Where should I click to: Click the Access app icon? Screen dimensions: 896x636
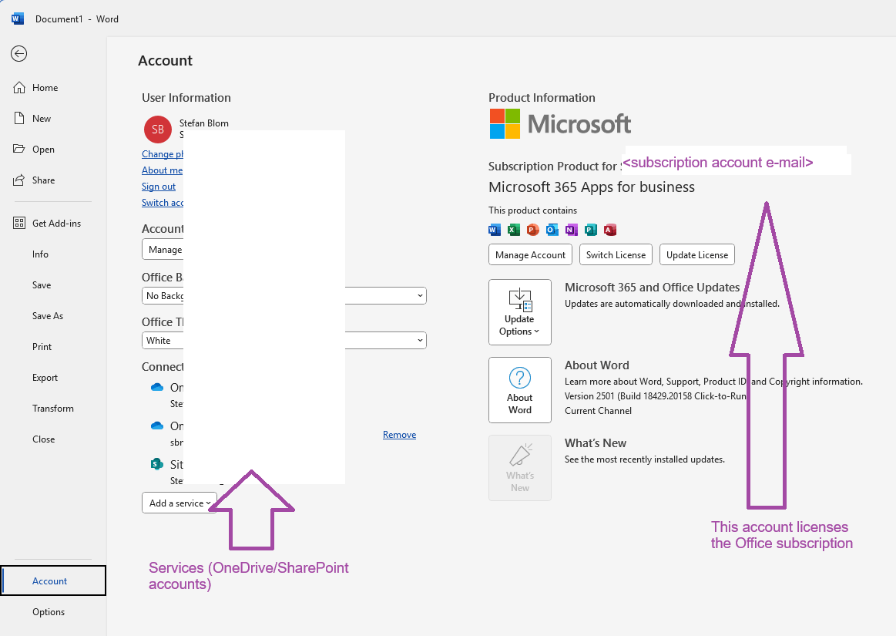[x=609, y=230]
